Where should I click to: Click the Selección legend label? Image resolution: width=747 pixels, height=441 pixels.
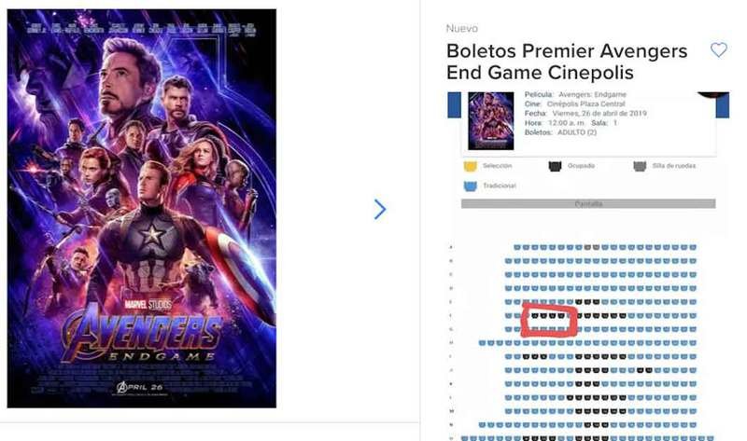497,166
